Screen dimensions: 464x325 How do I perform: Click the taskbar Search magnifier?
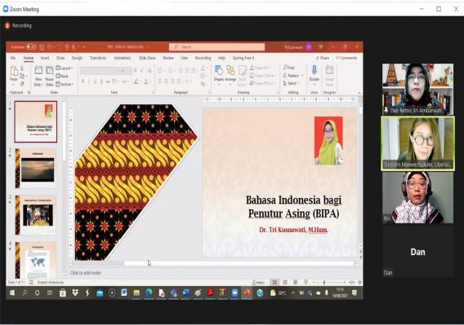tap(25, 292)
